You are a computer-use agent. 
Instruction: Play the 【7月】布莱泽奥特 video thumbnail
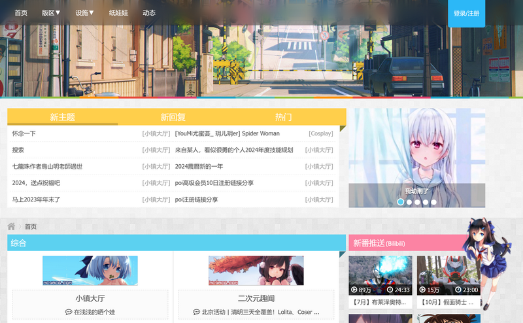pyautogui.click(x=380, y=275)
